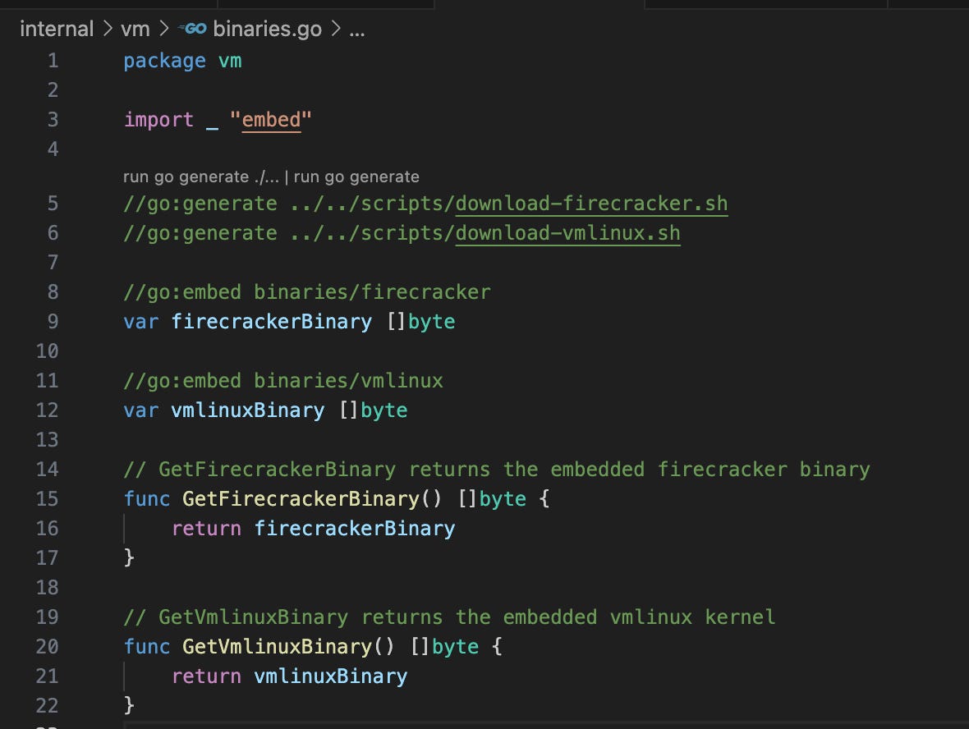Image resolution: width=969 pixels, height=729 pixels.
Task: Click line number 1 in gutter
Action: pos(53,61)
